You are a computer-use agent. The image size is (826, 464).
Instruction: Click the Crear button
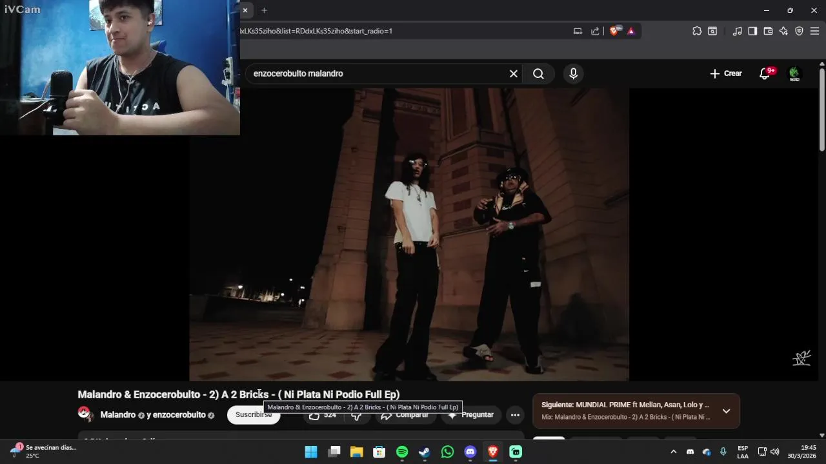pyautogui.click(x=726, y=73)
